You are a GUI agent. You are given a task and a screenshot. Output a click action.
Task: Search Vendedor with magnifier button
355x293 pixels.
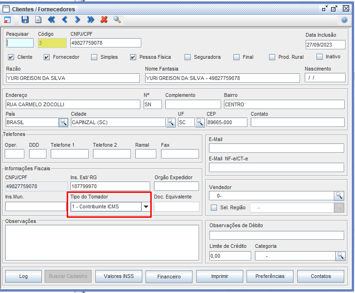pyautogui.click(x=339, y=196)
